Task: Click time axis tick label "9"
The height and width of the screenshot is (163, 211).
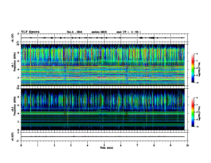Action: coord(171,145)
